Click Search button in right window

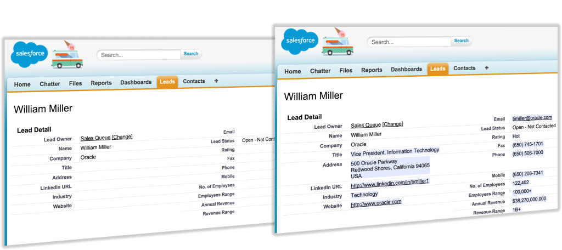click(462, 41)
